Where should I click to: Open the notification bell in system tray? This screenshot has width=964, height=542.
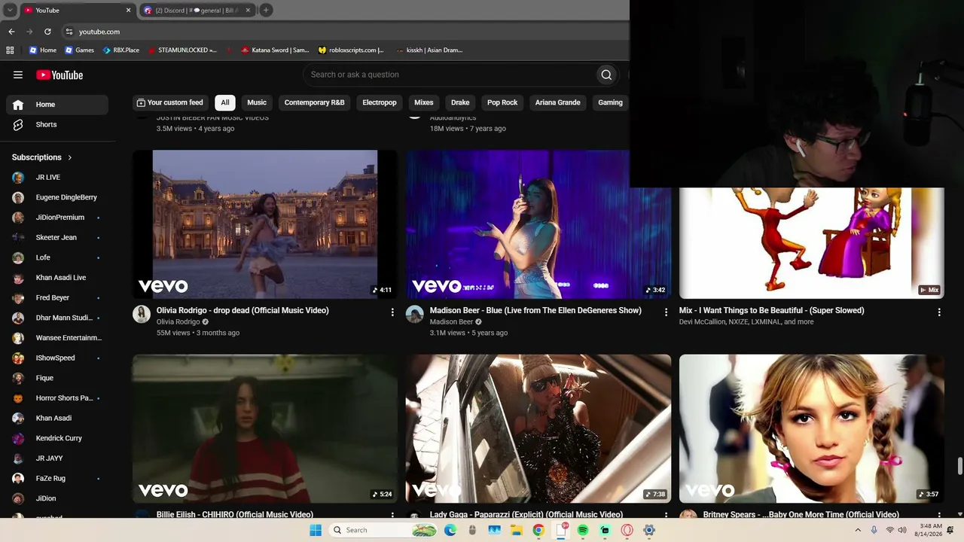click(950, 530)
